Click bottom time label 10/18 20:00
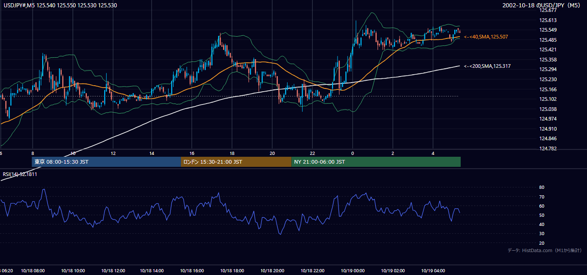 click(272, 271)
